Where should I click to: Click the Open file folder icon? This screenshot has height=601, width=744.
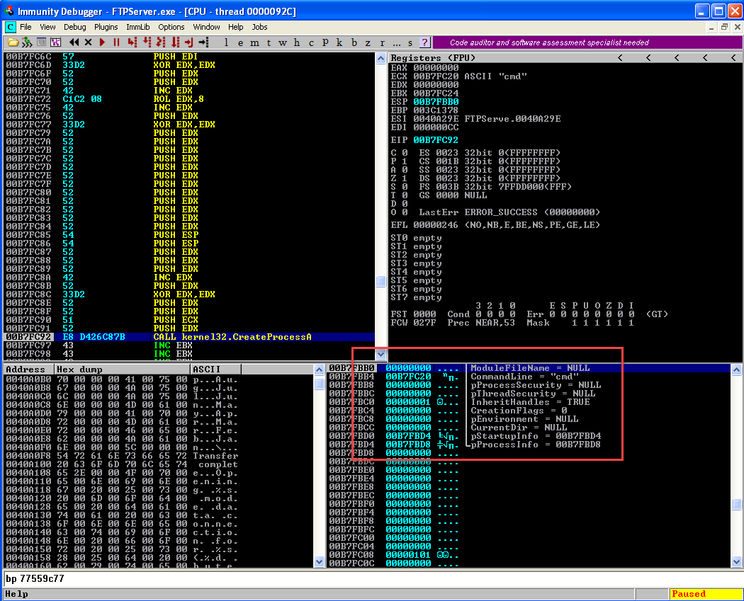[13, 42]
